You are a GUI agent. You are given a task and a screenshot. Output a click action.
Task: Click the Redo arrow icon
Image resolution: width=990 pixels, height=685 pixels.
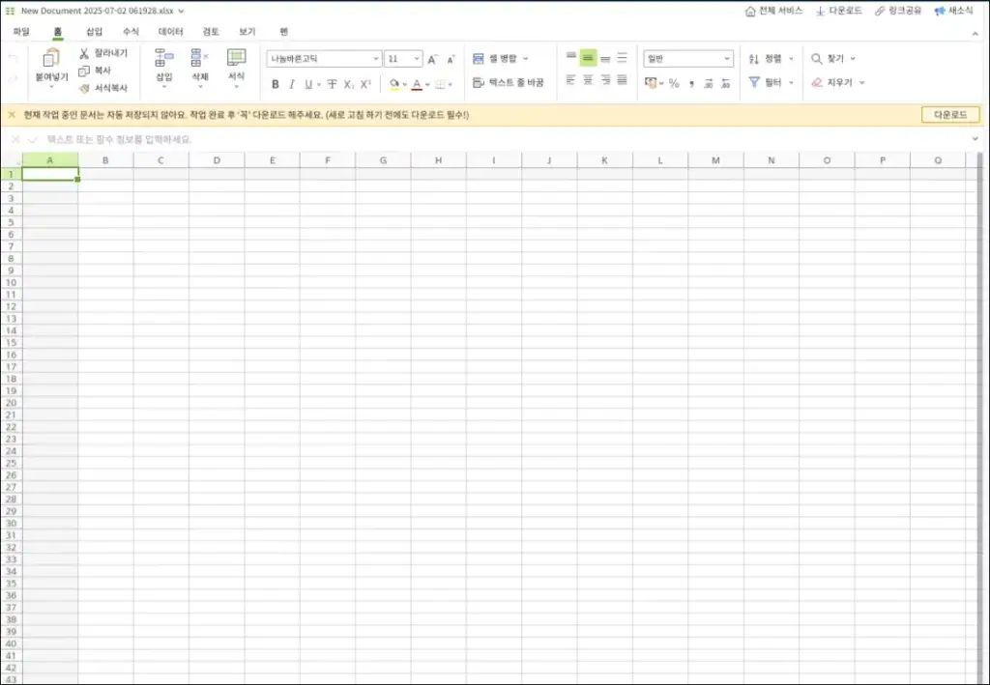pyautogui.click(x=13, y=79)
